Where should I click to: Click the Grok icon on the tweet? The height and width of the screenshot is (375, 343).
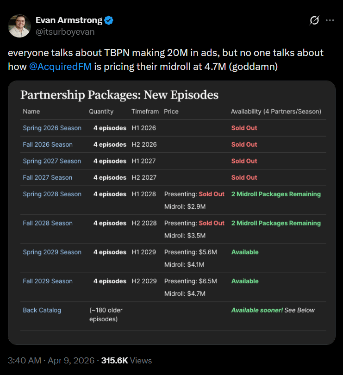pyautogui.click(x=314, y=20)
